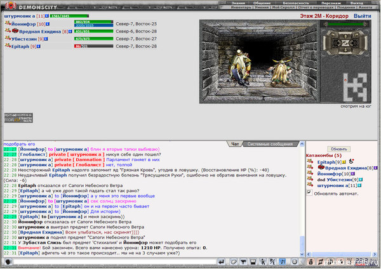381x269 pixels.
Task: Click the Выйти link
Action: (x=363, y=16)
